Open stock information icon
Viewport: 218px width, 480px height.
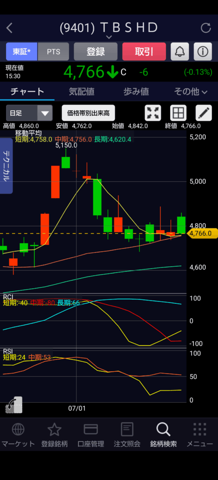203,52
